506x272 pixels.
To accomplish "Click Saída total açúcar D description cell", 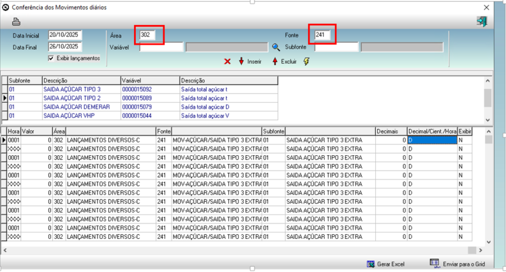I will [228, 107].
